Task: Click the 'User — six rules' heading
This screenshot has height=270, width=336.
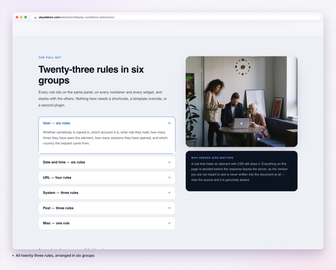Action: click(x=56, y=123)
